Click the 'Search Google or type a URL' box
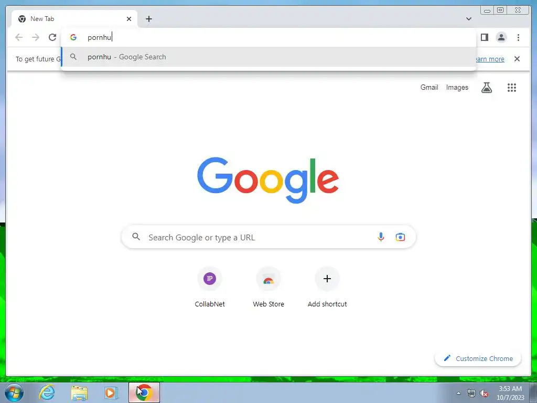Screen dimensions: 537x403 (x=268, y=237)
